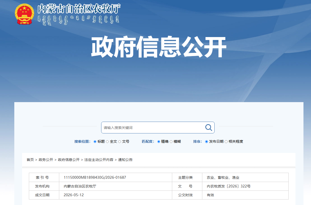This screenshot has width=311, height=205.
Task: Select the 全文 search position radio
Action: click(107, 142)
